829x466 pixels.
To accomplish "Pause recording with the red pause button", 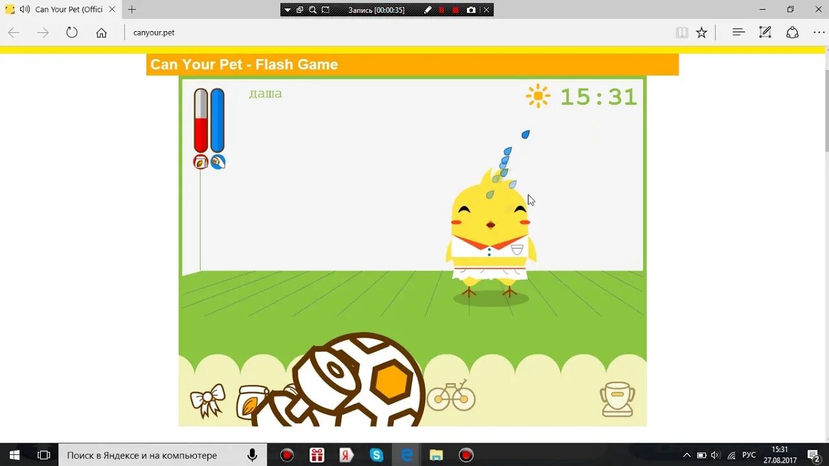I will [x=442, y=10].
